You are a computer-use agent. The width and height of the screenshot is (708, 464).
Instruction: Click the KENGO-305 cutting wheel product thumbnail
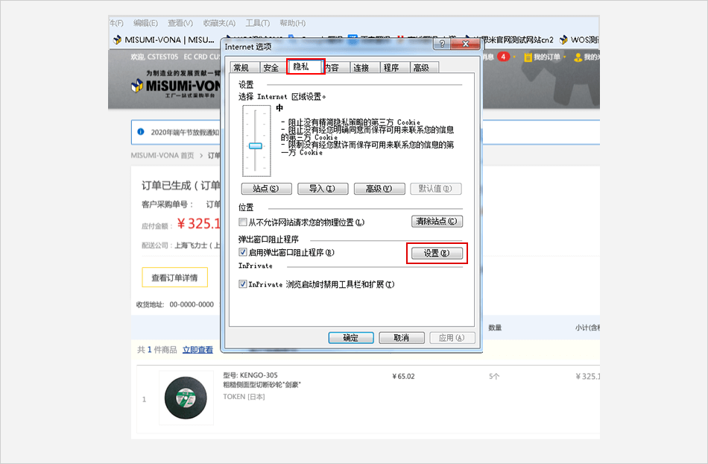[x=186, y=398]
